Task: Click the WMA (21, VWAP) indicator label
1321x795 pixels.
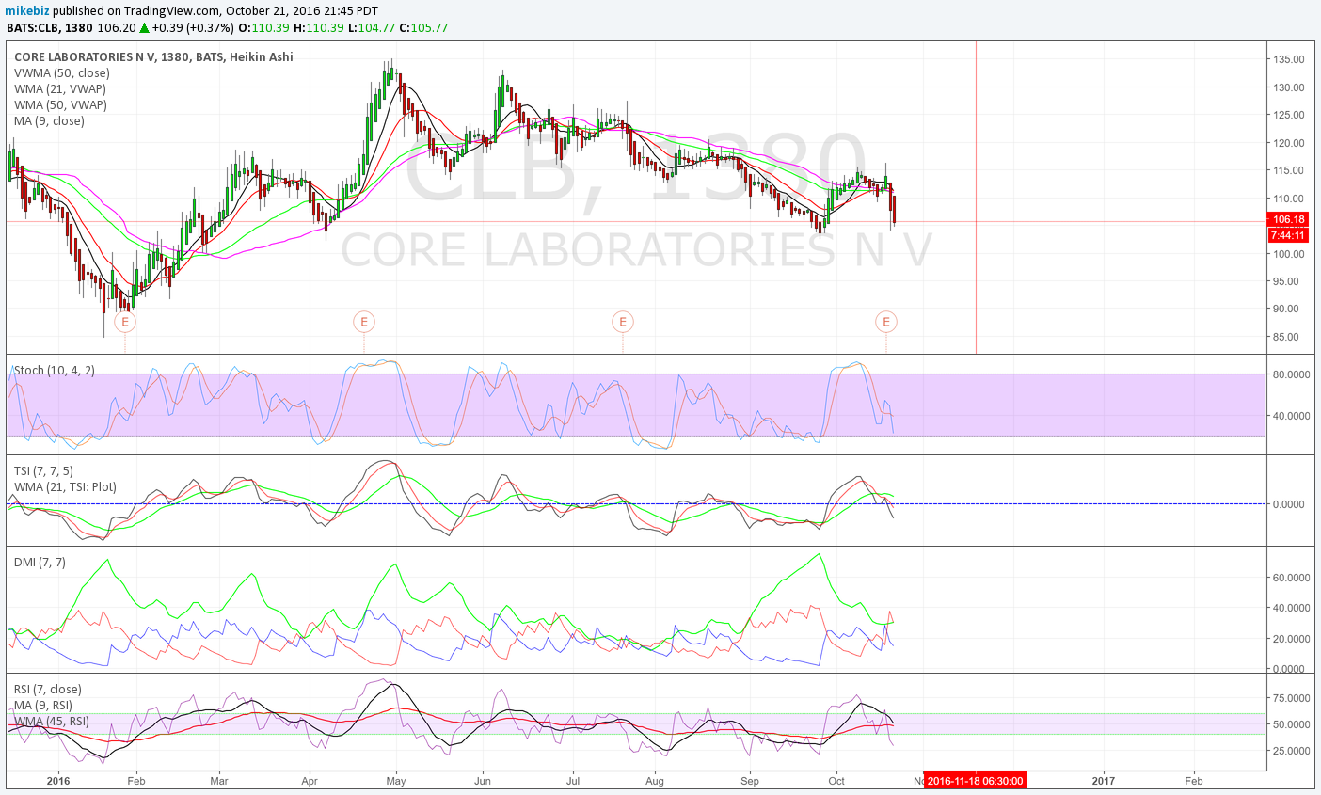Action: click(60, 88)
